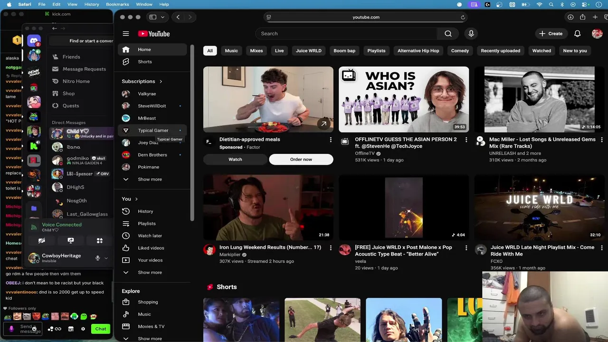This screenshot has width=608, height=342.
Task: Open Safari sidebar dropdown arrow
Action: [x=162, y=17]
